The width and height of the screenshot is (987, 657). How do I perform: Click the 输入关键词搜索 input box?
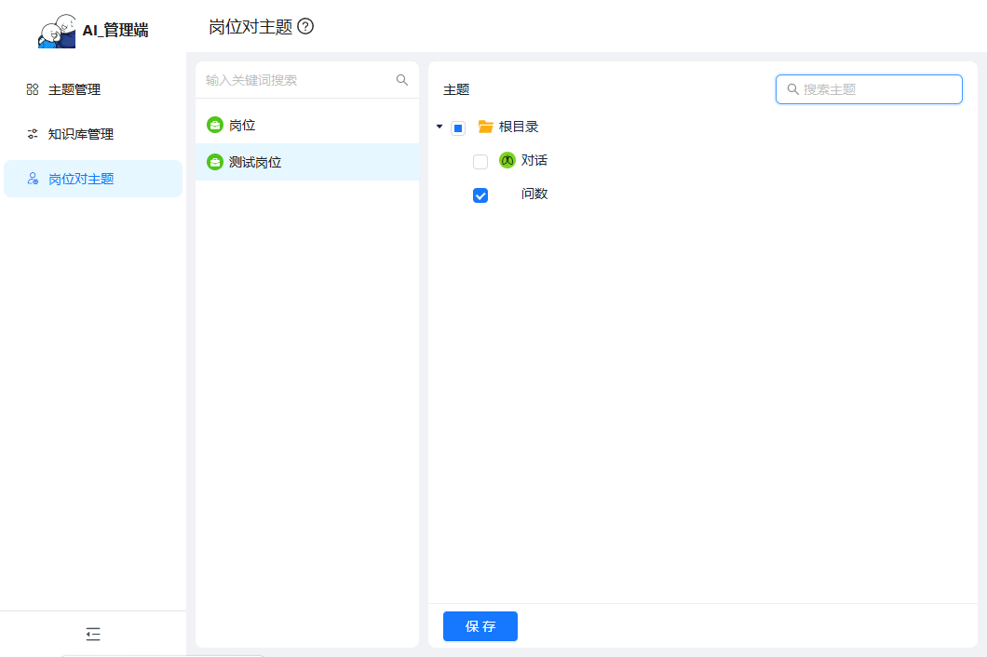(x=296, y=80)
